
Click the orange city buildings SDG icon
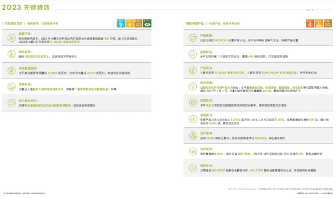tap(319, 23)
